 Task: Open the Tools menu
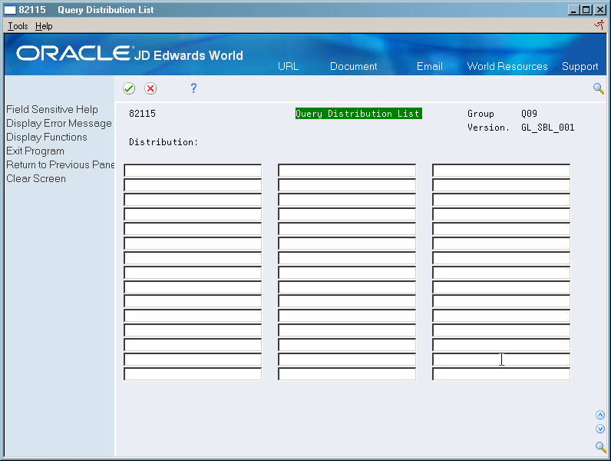[18, 26]
